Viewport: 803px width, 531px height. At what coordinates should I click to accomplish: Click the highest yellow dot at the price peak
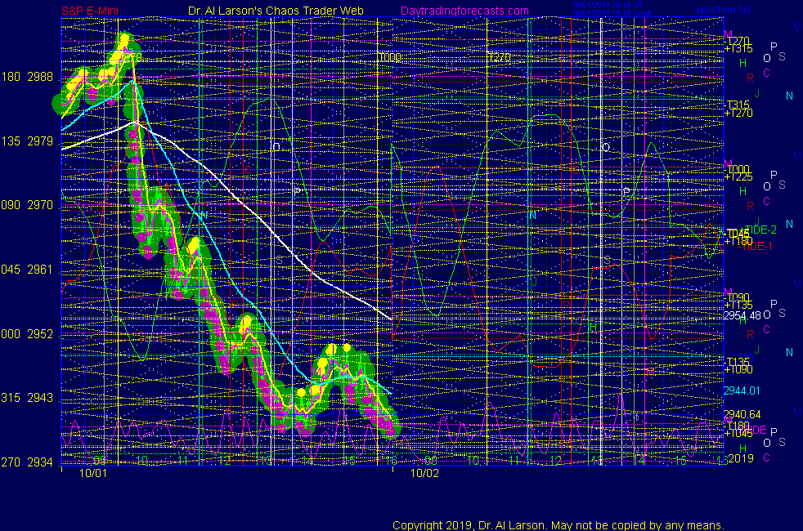(x=124, y=38)
